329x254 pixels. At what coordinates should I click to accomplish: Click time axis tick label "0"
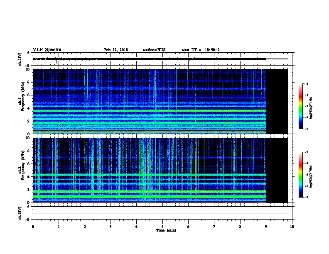tap(33, 226)
